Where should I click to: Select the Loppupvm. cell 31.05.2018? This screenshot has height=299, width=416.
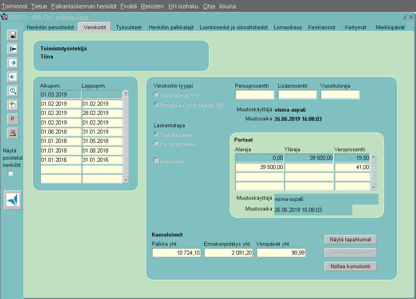coord(102,141)
